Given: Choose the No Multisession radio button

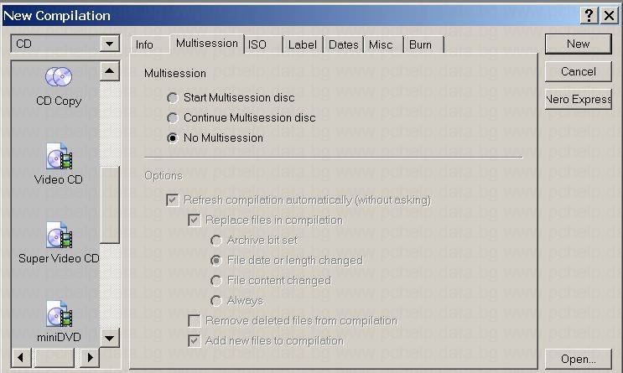Looking at the screenshot, I should [x=173, y=138].
